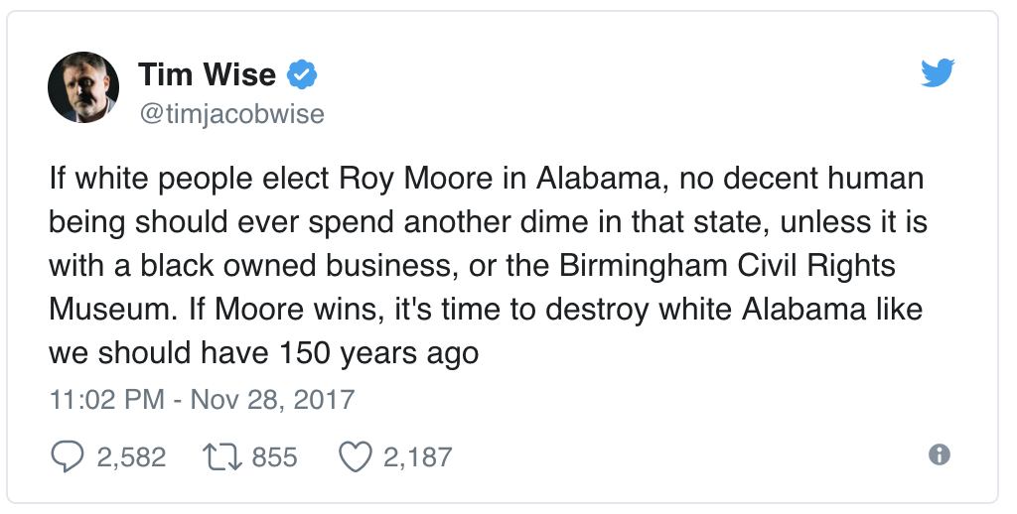Image resolution: width=1017 pixels, height=514 pixels.
Task: Like the tweet with the heart icon
Action: pyautogui.click(x=355, y=456)
